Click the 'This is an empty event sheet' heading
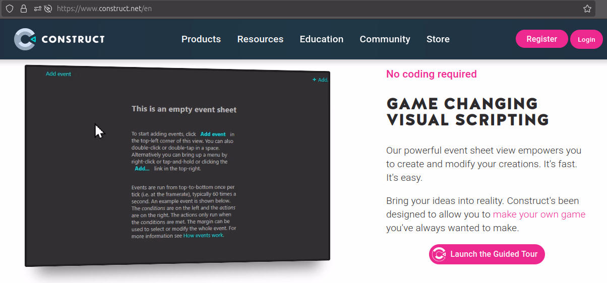This screenshot has width=607, height=283. (184, 109)
